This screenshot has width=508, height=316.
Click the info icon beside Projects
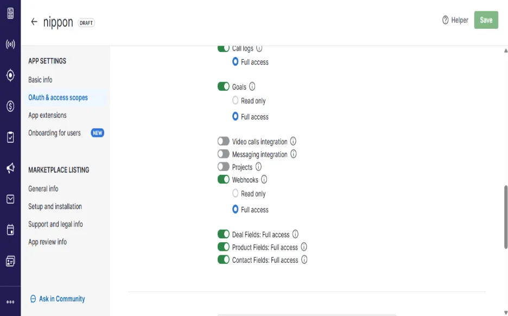click(x=258, y=167)
